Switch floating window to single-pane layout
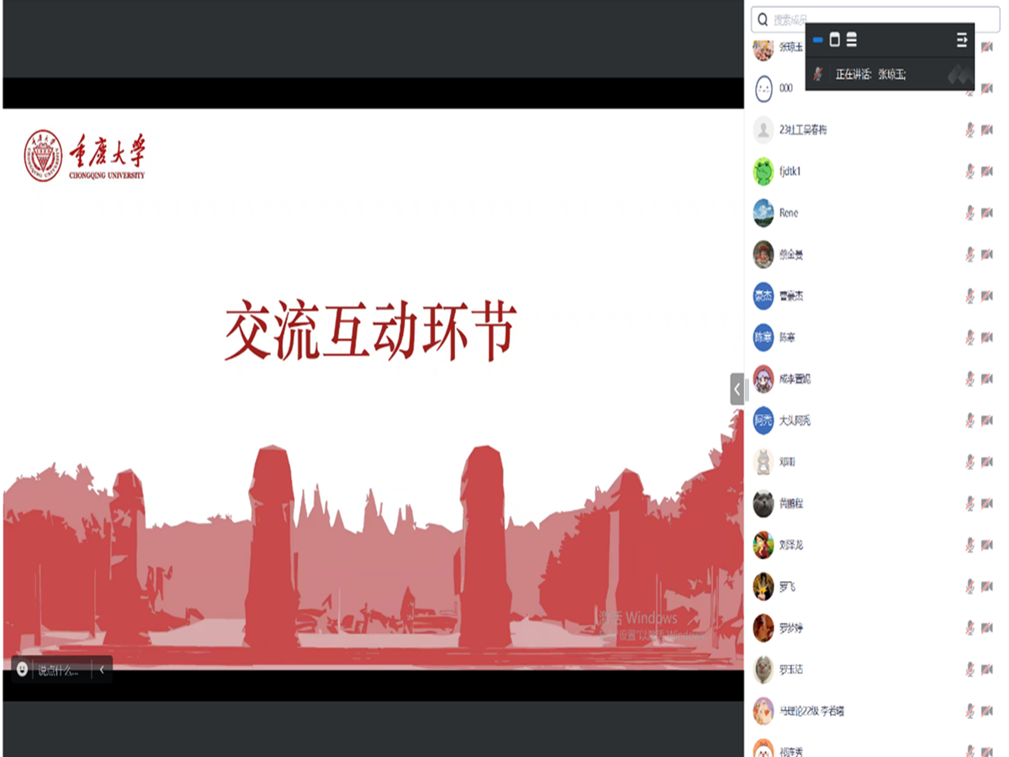Image resolution: width=1009 pixels, height=757 pixels. pyautogui.click(x=834, y=40)
